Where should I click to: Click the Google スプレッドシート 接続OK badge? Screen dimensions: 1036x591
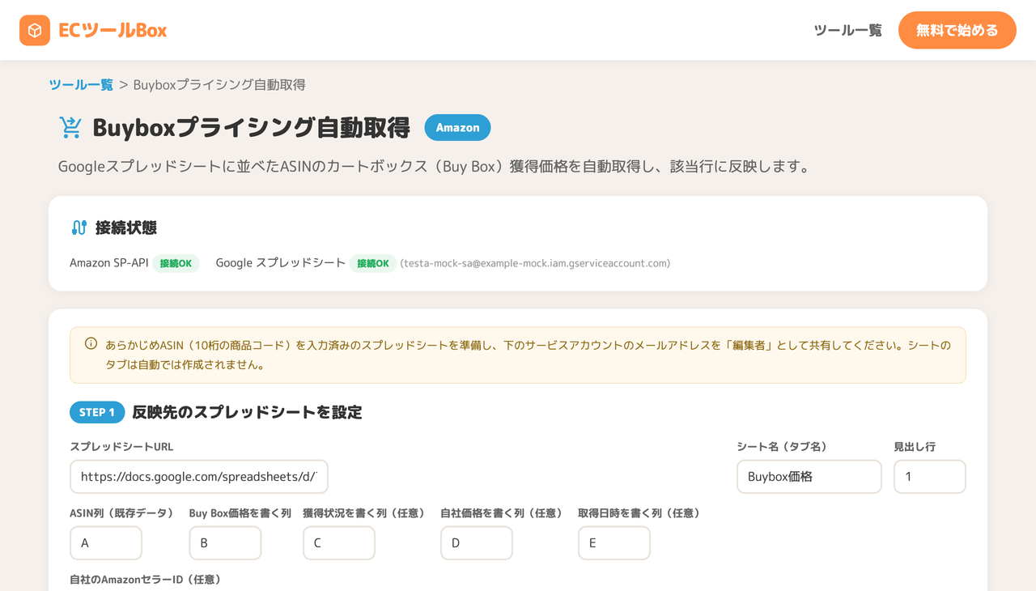(373, 263)
